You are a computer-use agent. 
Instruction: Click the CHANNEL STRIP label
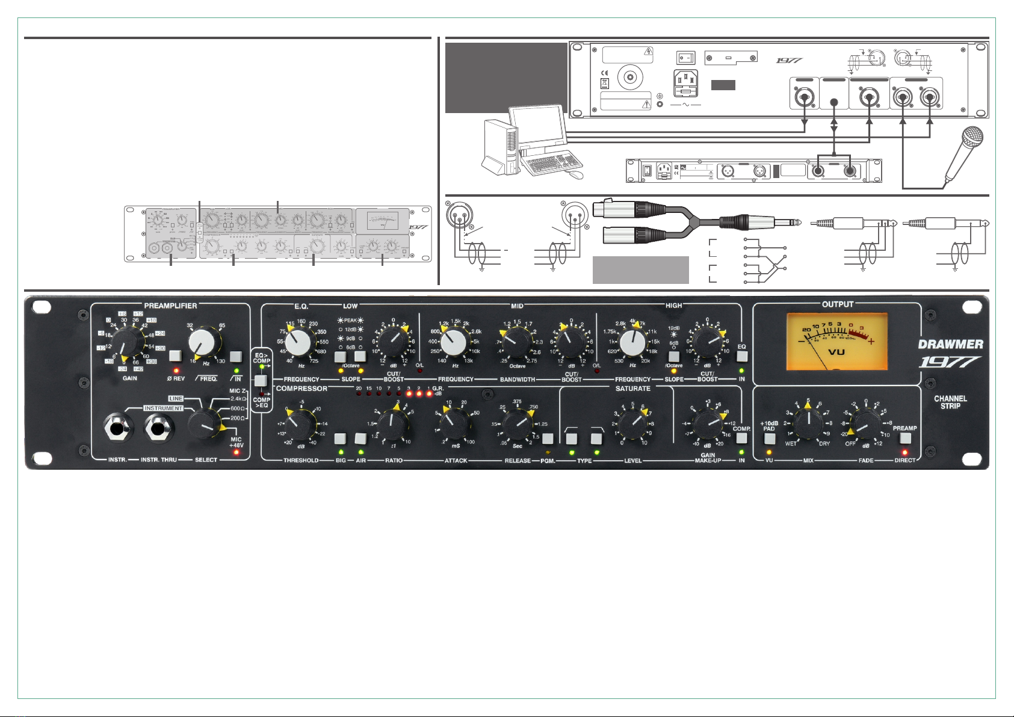coord(950,402)
